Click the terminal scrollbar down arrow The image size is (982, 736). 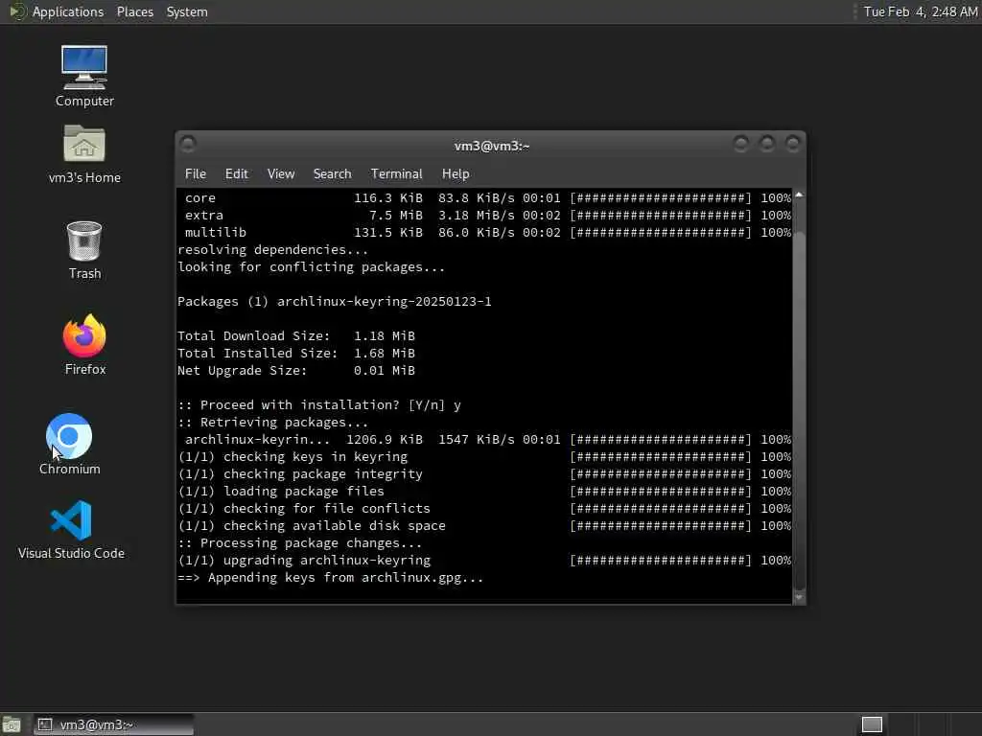coord(799,597)
